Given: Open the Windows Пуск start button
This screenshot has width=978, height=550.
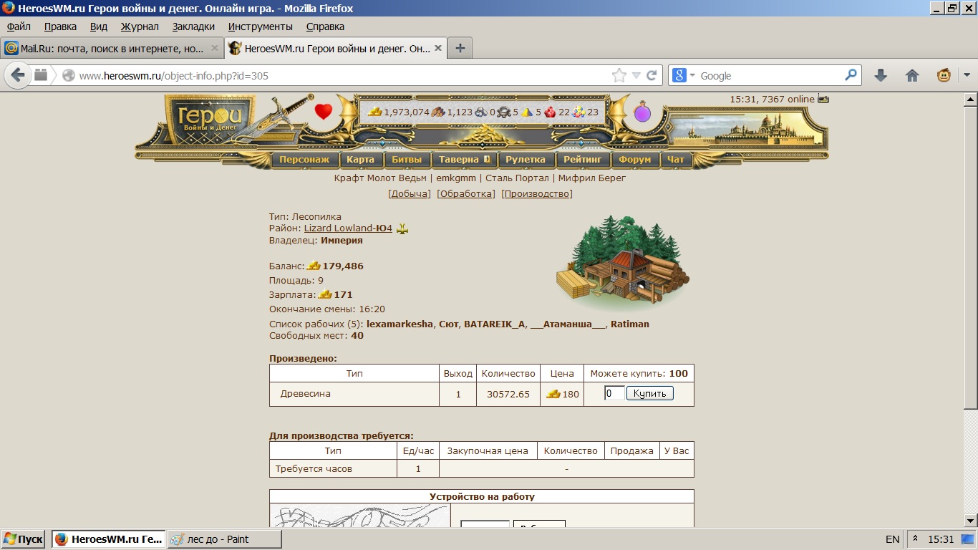Looking at the screenshot, I should click(24, 539).
